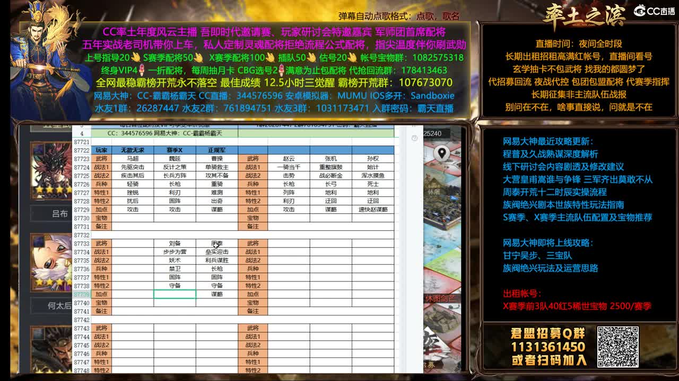Click the 扰后 trait cell
Viewport: 679px width, 381px height.
point(133,201)
